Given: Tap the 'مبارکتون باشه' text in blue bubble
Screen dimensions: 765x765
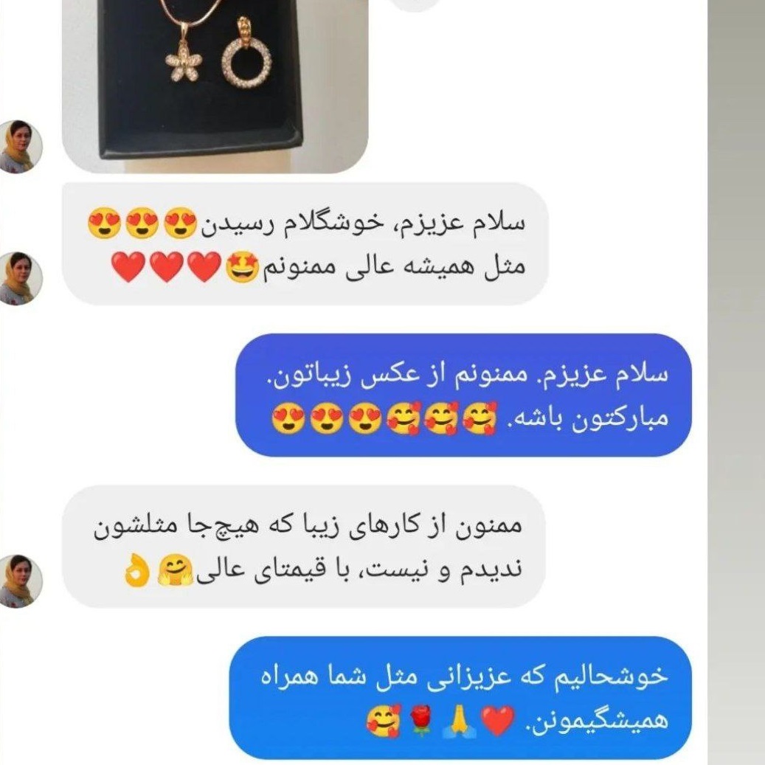Looking at the screenshot, I should (x=588, y=418).
